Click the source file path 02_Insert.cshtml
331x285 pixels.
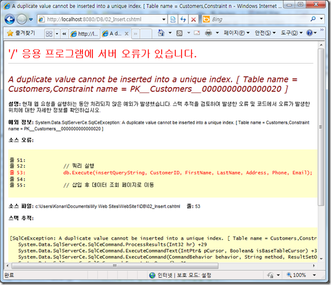click(x=108, y=206)
